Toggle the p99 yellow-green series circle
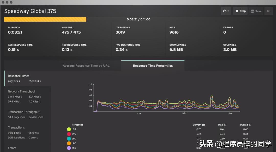276x152 pixels. pos(69,129)
